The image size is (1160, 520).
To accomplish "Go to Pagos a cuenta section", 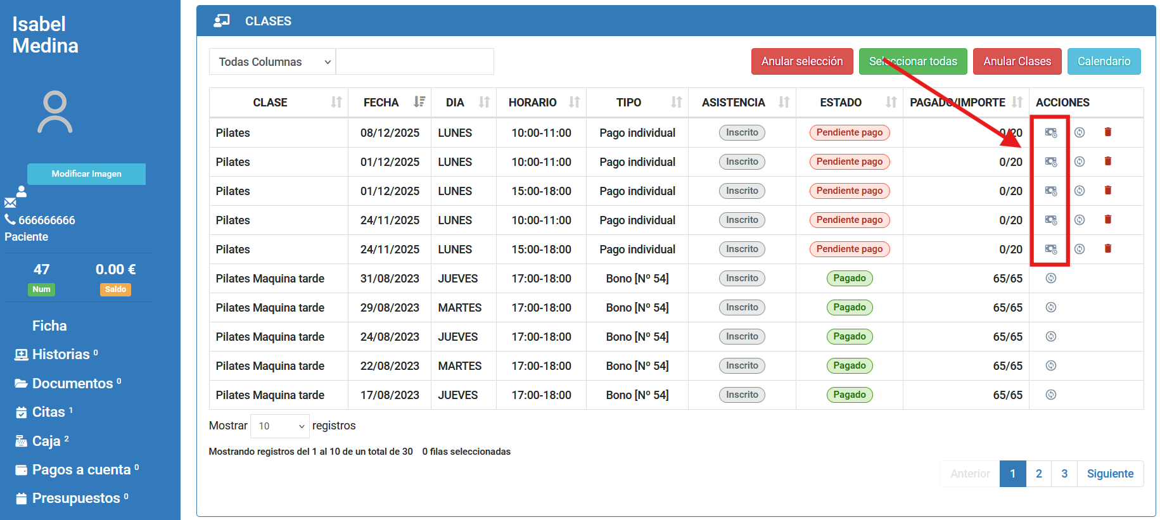I will 81,470.
